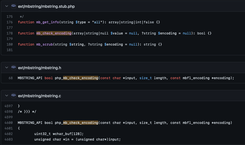Click highlighted mb_check_encoding match on line 178
The image size is (245, 145).
[x=54, y=33]
